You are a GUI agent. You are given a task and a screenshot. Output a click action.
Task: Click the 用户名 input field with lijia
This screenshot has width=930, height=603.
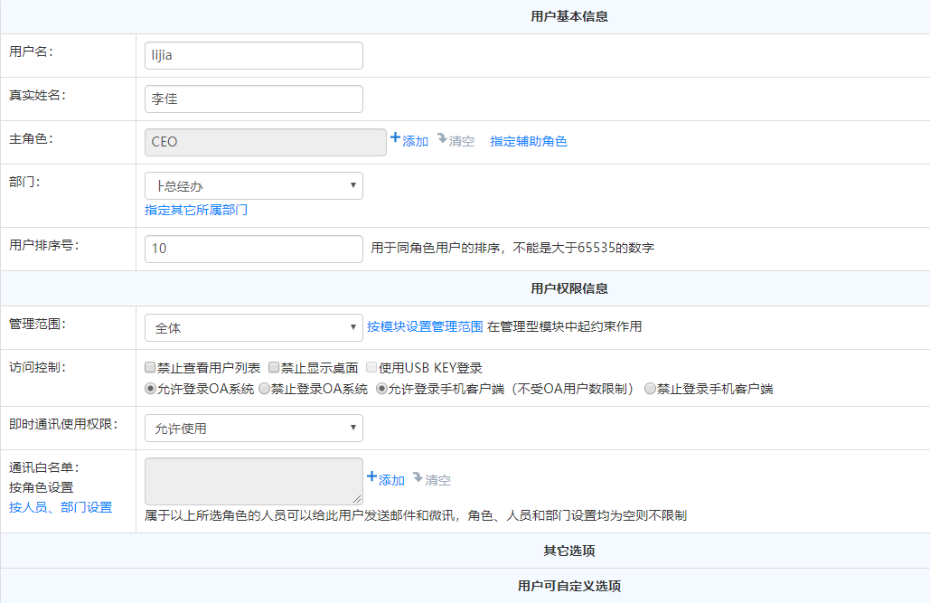pyautogui.click(x=253, y=56)
